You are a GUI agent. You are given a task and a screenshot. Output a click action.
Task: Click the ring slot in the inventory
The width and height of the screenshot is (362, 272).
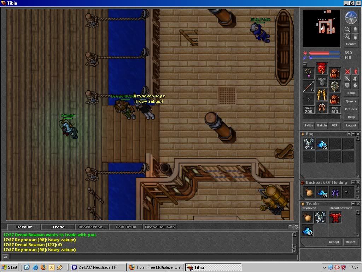pos(308,100)
